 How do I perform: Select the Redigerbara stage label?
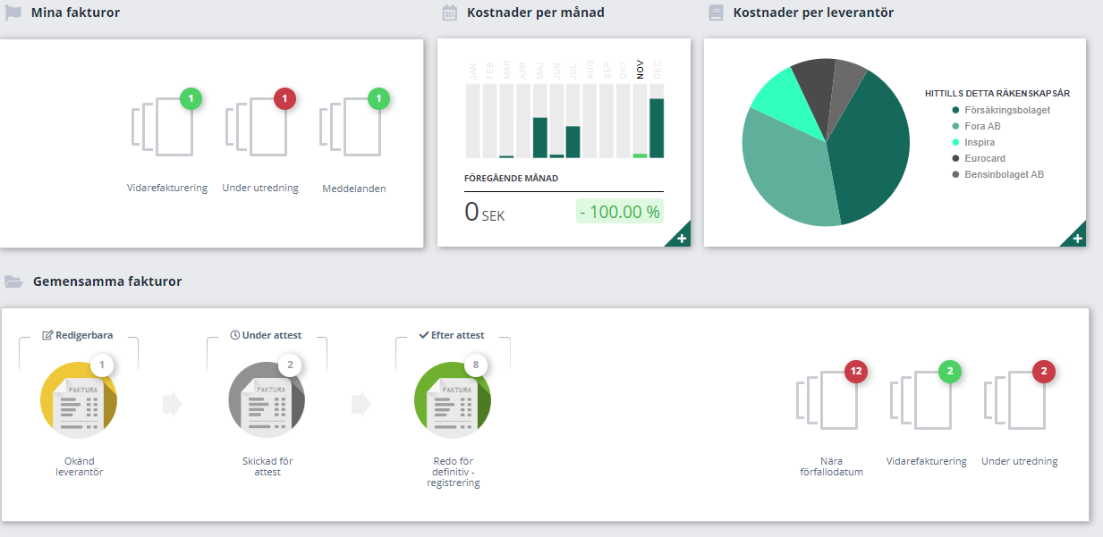click(x=78, y=335)
